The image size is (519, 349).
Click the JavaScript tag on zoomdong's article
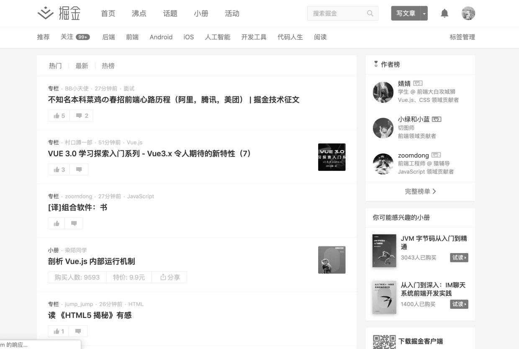pyautogui.click(x=141, y=196)
